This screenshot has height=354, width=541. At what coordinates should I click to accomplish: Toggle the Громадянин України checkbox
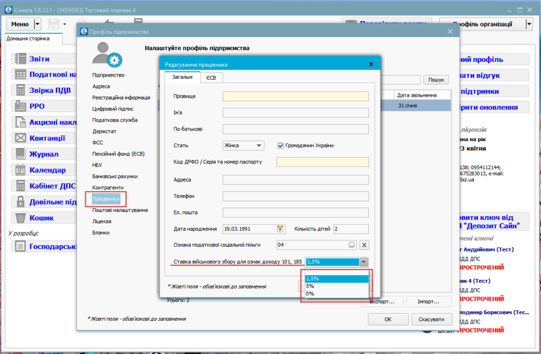click(x=281, y=145)
